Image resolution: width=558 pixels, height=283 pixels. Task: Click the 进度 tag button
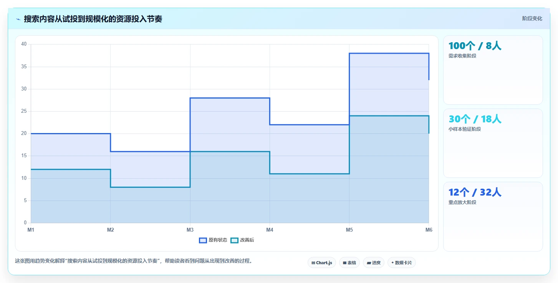pos(374,263)
